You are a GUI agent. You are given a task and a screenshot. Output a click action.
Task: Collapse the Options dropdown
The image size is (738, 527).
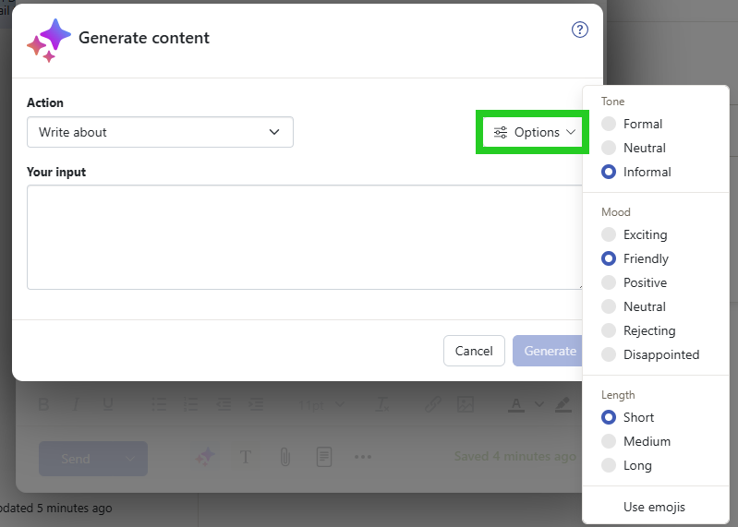point(535,132)
